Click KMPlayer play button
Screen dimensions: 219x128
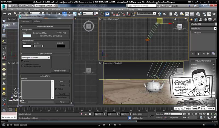[x=109, y=125]
